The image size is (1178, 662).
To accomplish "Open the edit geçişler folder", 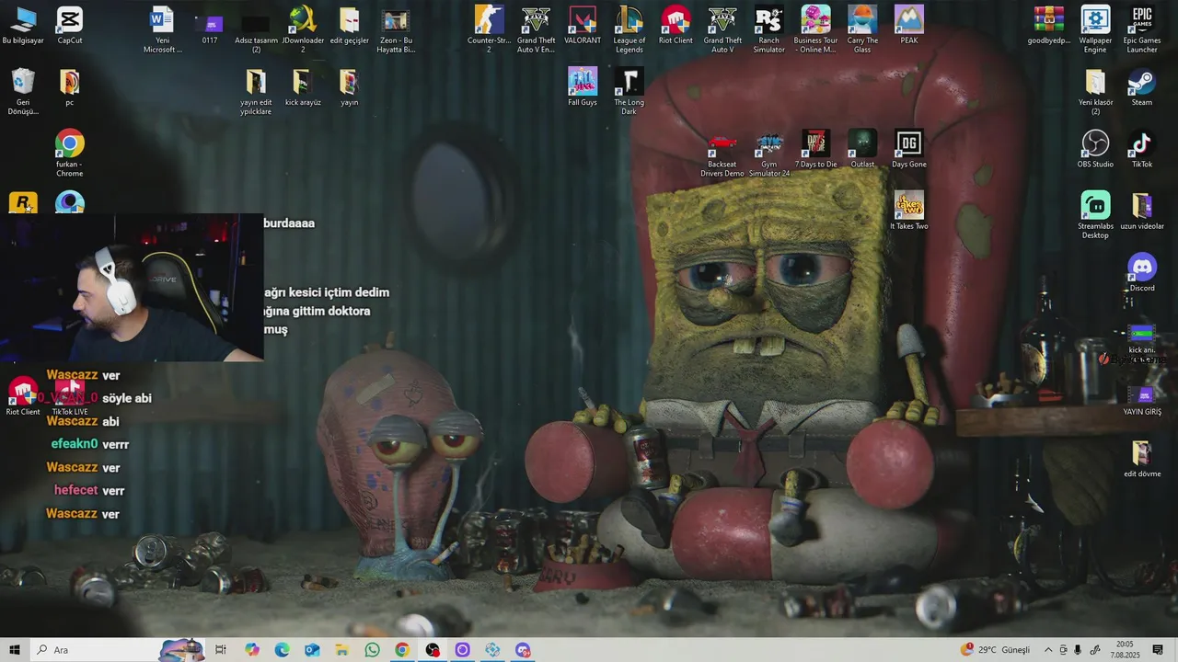I will click(349, 26).
